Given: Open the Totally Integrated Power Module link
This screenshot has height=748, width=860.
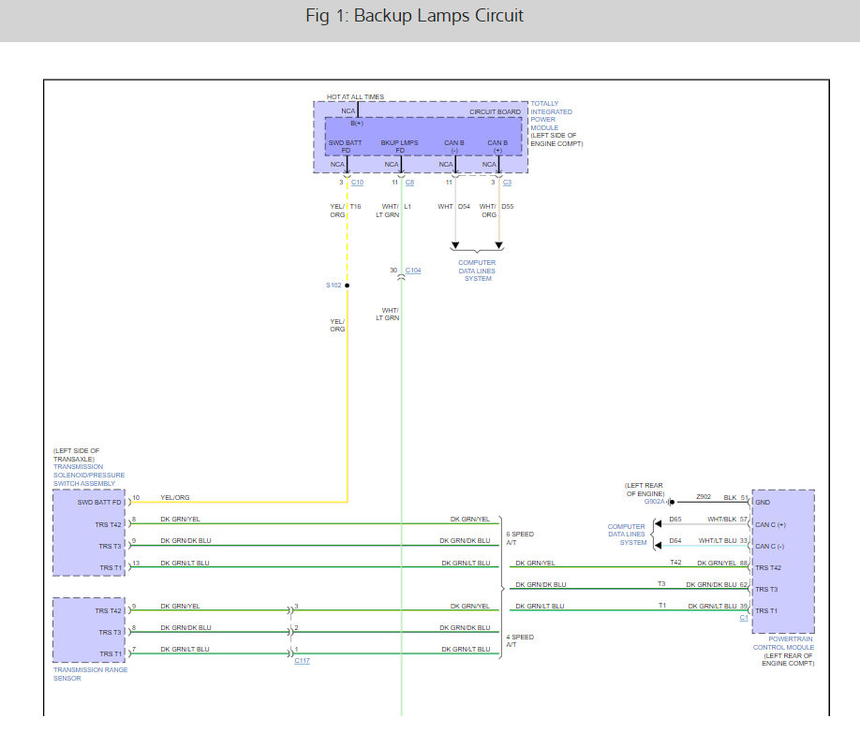Looking at the screenshot, I should point(551,116).
